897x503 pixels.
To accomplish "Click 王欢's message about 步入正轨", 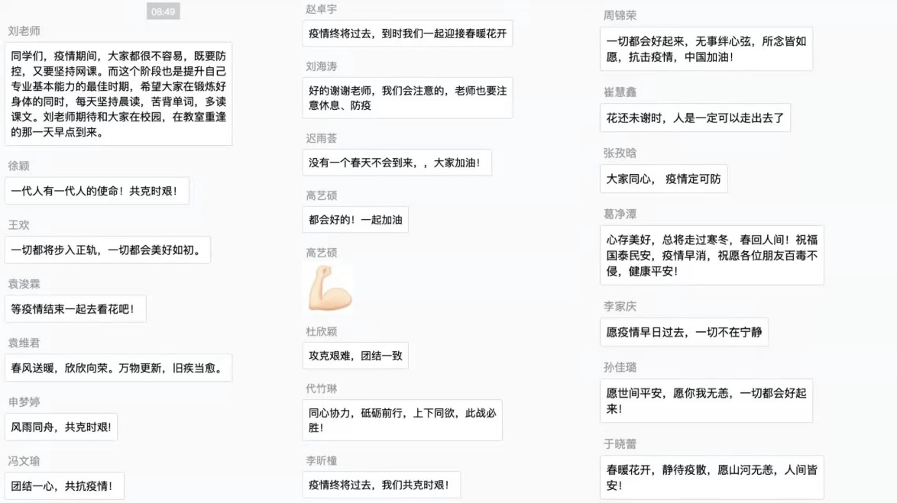I will (x=107, y=250).
